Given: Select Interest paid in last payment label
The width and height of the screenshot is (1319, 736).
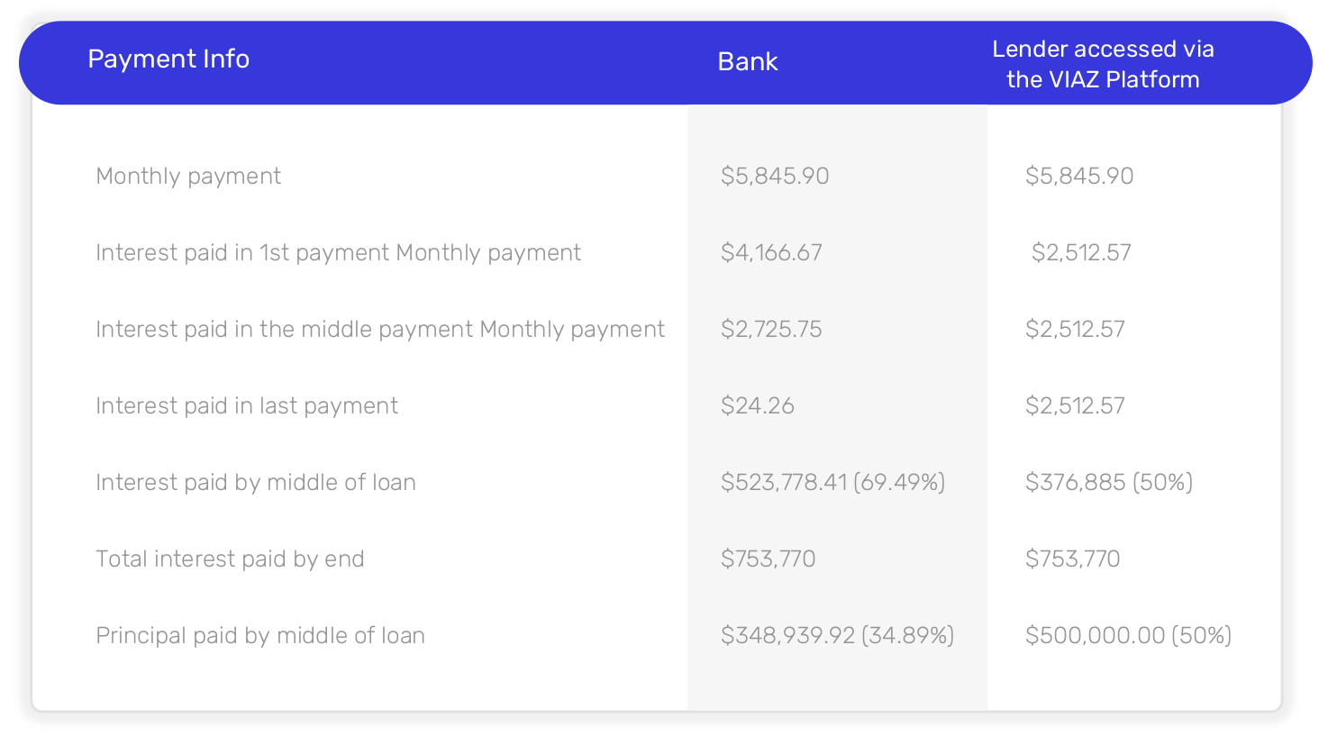Looking at the screenshot, I should point(247,406).
